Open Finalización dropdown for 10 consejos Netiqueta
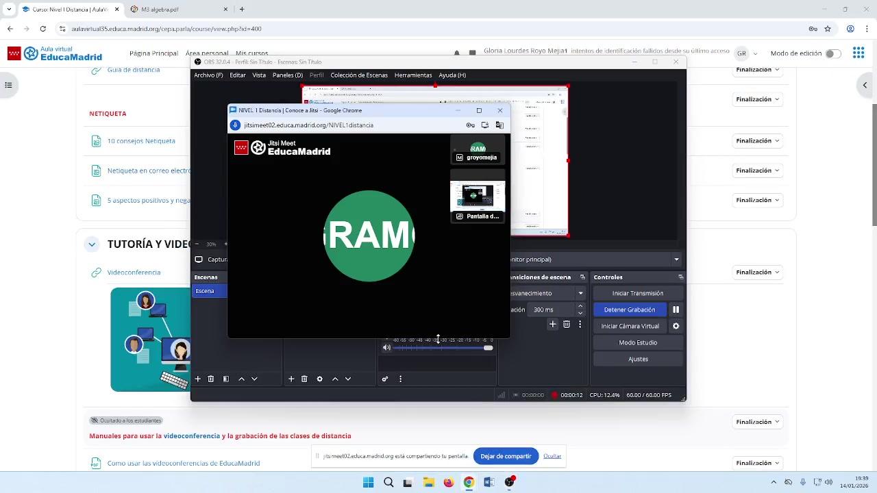877x493 pixels. 757,140
